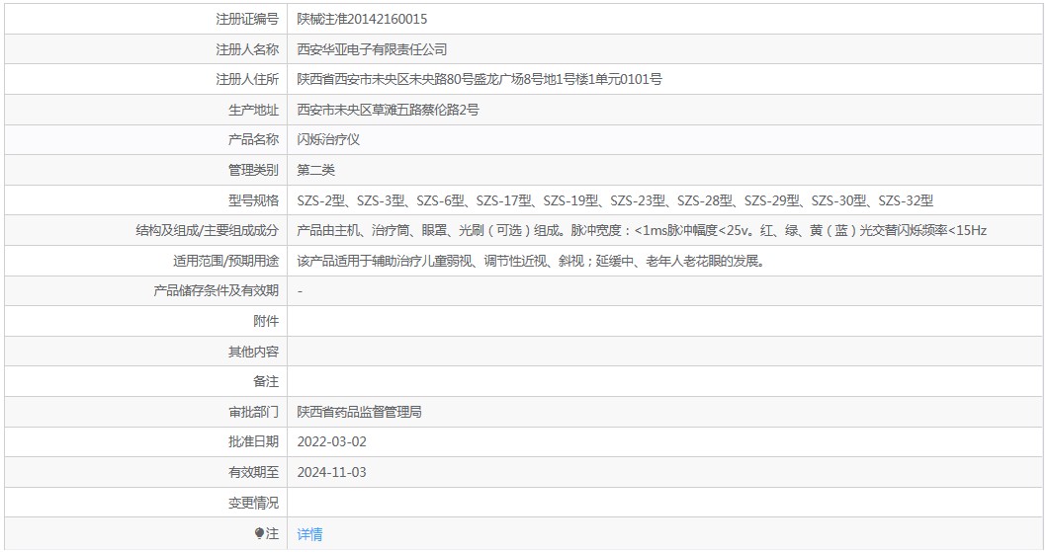Viewport: 1049px width, 552px height.
Task: Select the registrant address starting with 陕西省西安市未央区
Action: [480, 80]
